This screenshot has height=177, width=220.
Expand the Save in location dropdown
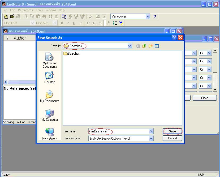point(130,46)
